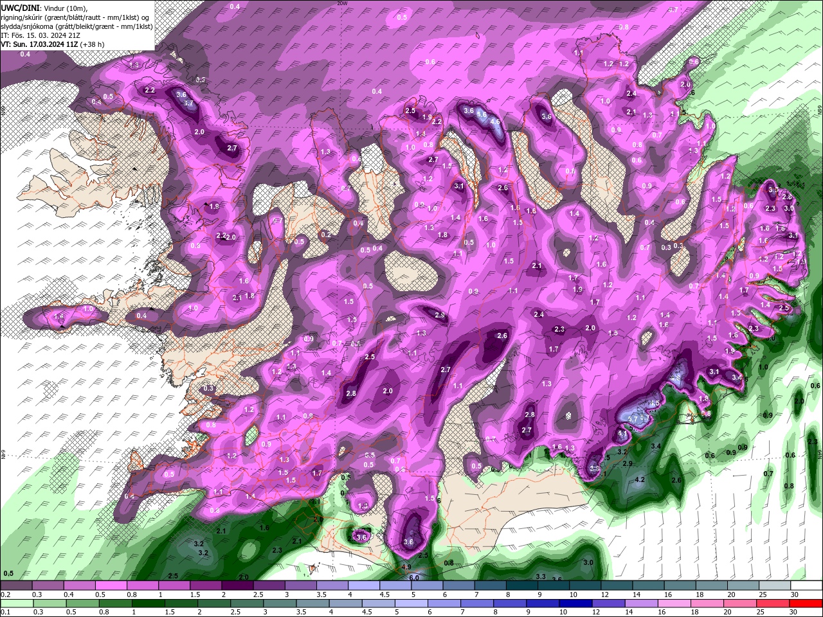This screenshot has height=617, width=823.
Task: Click the '0.1' label under the rain legend row
Action: pos(6,613)
